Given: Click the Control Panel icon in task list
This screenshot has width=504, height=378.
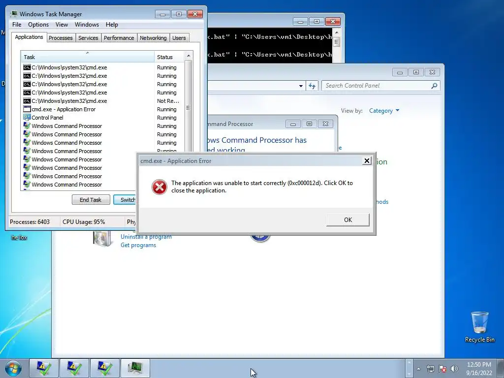Looking at the screenshot, I should point(27,118).
